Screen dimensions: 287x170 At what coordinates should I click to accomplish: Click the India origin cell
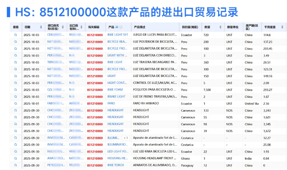pyautogui.click(x=248, y=158)
